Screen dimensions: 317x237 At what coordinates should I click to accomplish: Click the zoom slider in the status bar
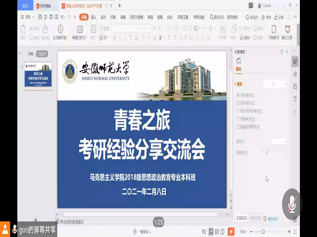coord(263,231)
